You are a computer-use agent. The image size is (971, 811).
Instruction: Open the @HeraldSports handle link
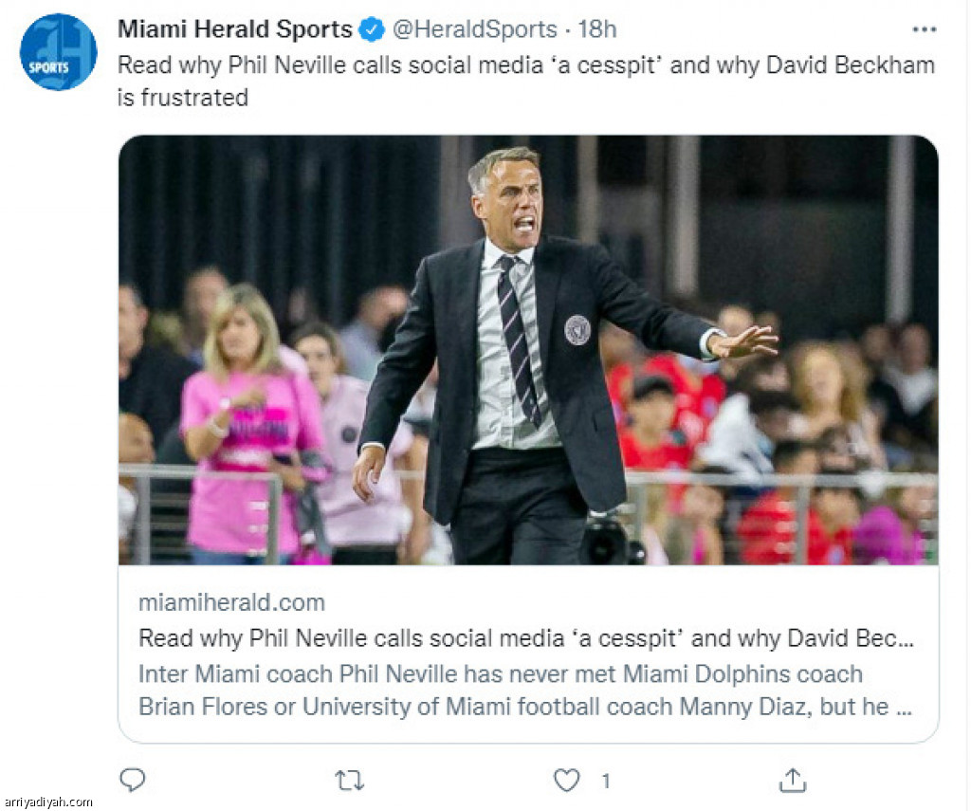tap(475, 29)
